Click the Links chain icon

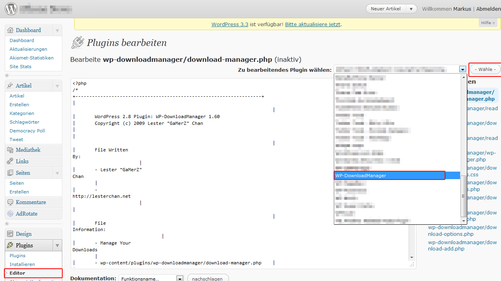pos(10,161)
